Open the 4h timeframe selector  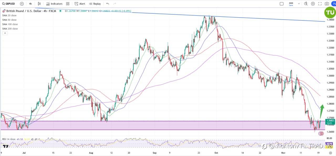[x=30, y=4]
